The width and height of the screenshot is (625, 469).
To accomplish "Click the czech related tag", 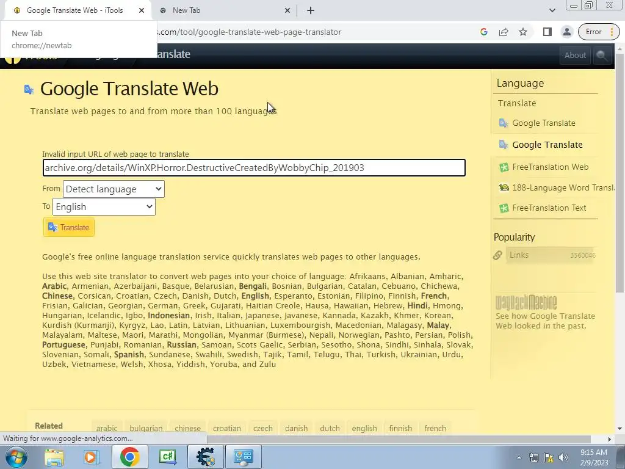I will 263,428.
